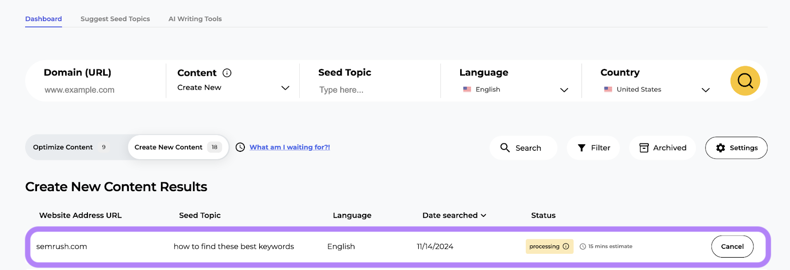Click the Content info icon
Screen dimensions: 790x270
pyautogui.click(x=227, y=73)
